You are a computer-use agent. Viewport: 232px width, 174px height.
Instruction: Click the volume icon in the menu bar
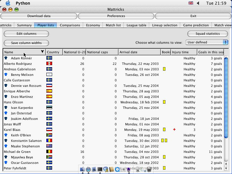point(198,3)
